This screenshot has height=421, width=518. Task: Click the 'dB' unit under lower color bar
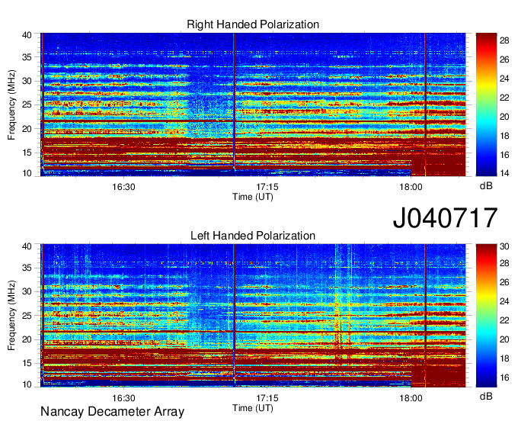pyautogui.click(x=486, y=396)
